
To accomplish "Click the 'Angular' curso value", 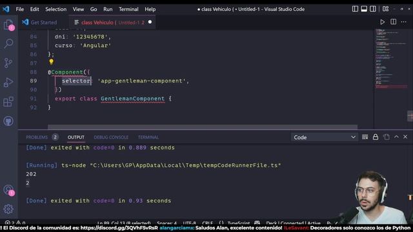I will point(96,46).
